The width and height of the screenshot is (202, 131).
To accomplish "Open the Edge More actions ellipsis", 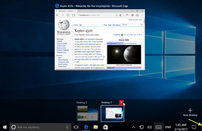I will coord(142,15).
